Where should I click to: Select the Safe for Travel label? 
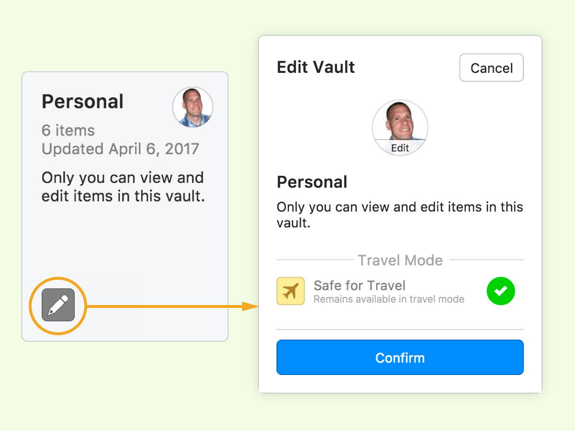359,285
